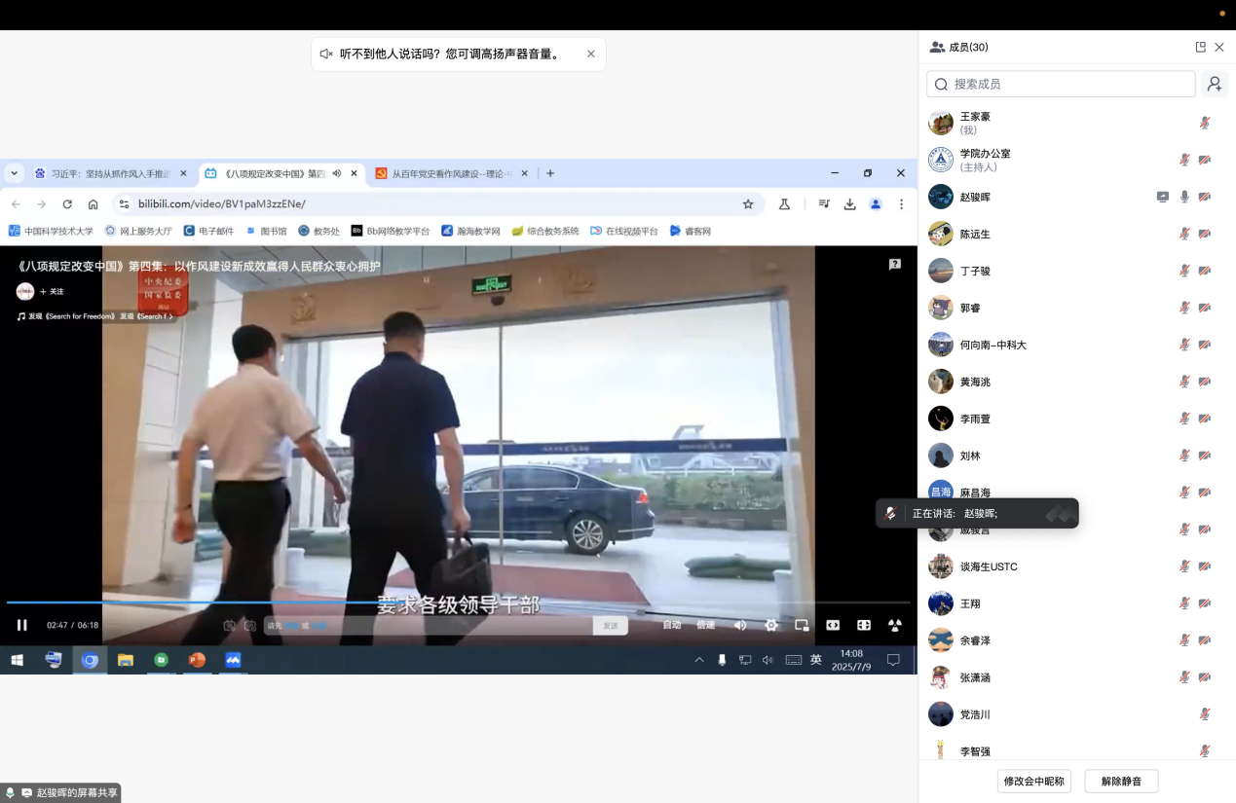Reload the bilibili page

pos(67,203)
